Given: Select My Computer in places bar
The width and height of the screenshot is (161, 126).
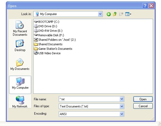Looking at the screenshot, I should point(20,83).
